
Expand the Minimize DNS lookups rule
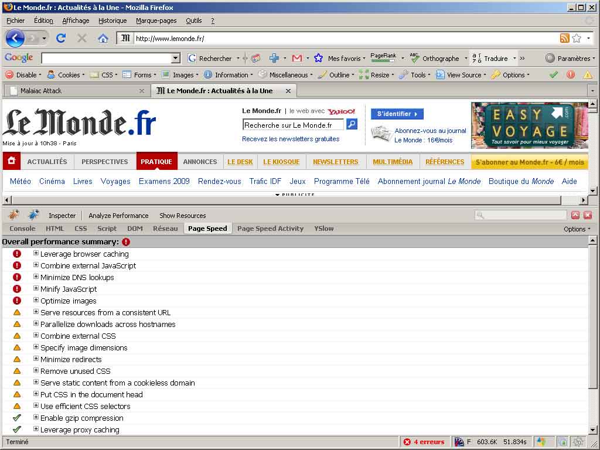tap(36, 277)
